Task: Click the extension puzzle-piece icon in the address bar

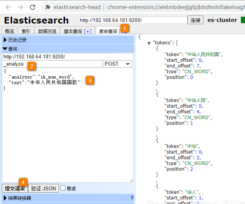Action: coord(48,7)
